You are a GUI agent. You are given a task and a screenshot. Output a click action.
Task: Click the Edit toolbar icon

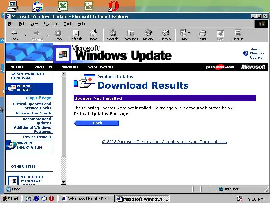pyautogui.click(x=220, y=33)
